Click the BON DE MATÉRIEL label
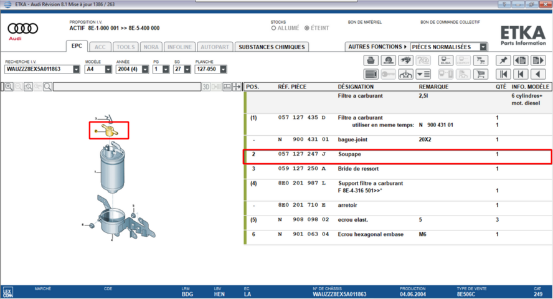Image resolution: width=553 pixels, height=299 pixels. pyautogui.click(x=365, y=22)
